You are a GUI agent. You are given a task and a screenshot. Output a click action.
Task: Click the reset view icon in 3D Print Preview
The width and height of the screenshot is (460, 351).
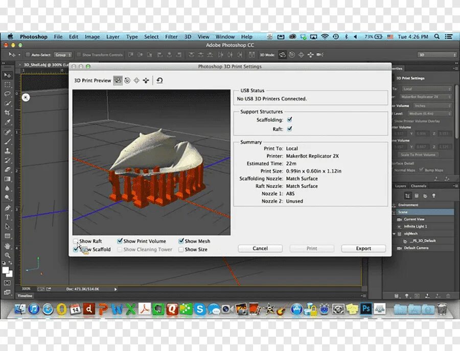point(158,80)
